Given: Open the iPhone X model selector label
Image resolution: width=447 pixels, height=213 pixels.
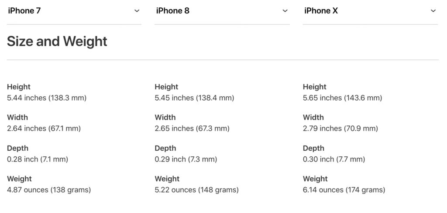Looking at the screenshot, I should coord(321,10).
